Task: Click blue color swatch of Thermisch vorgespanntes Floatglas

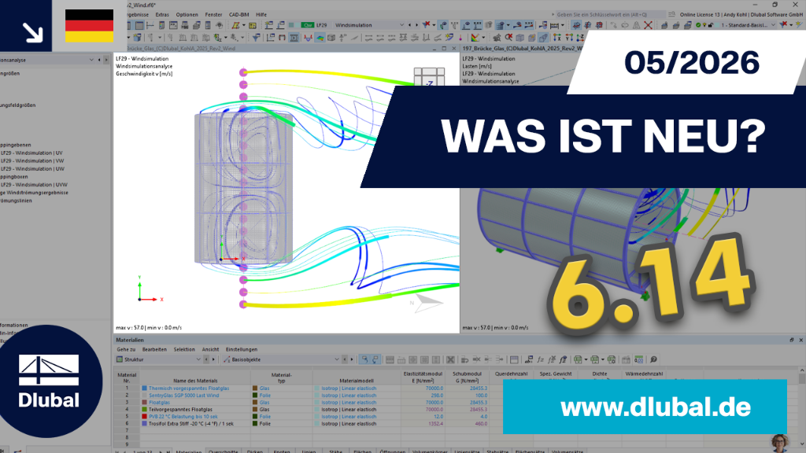Action: (145, 389)
